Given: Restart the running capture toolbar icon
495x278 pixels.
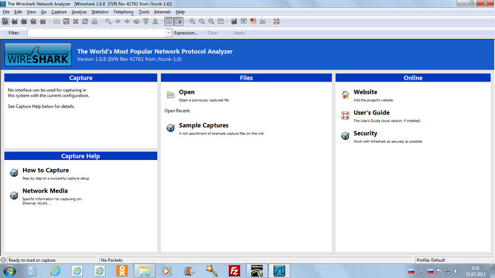Looking at the screenshot, I should 43,22.
